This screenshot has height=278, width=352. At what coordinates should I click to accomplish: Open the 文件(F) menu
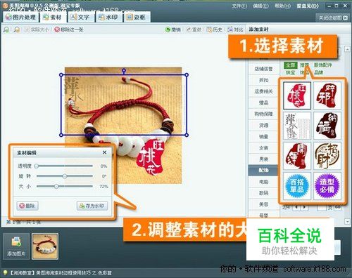pyautogui.click(x=239, y=6)
